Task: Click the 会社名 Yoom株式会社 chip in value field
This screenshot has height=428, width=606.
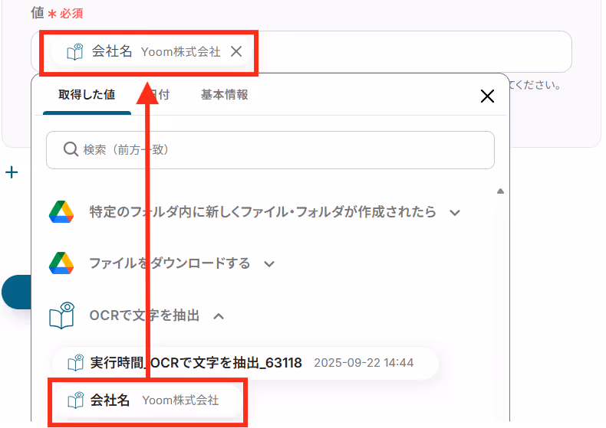Action: tap(149, 51)
